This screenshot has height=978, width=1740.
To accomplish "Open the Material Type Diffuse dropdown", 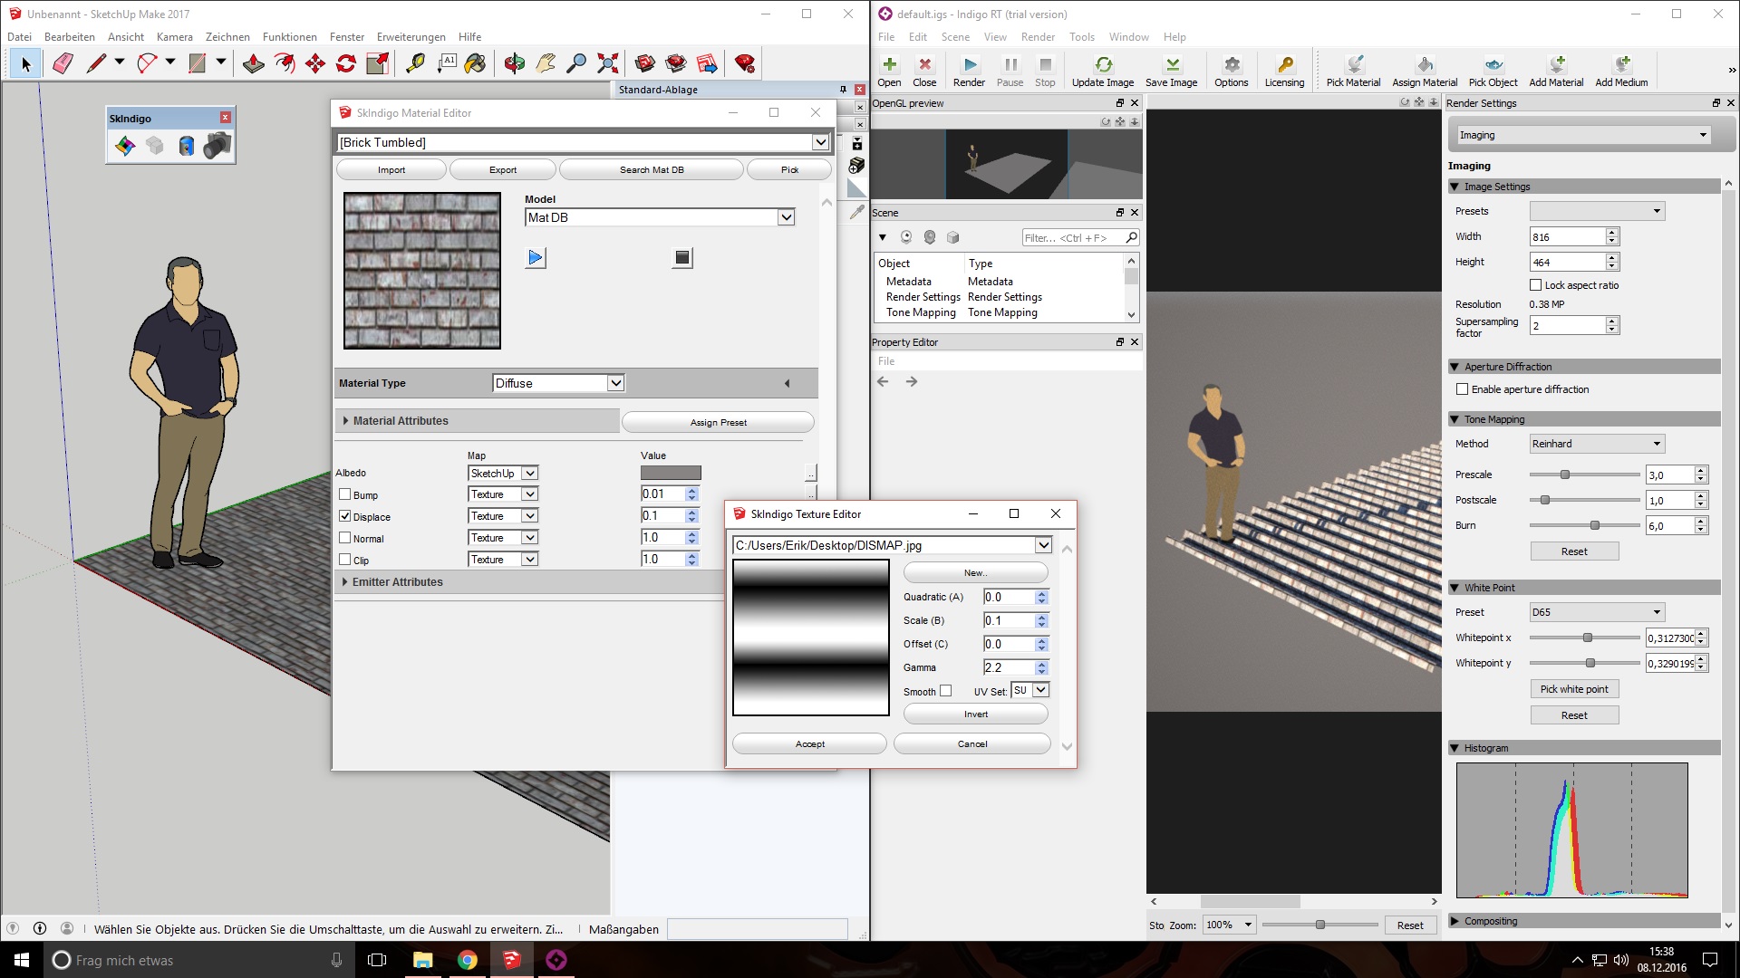I will tap(615, 383).
